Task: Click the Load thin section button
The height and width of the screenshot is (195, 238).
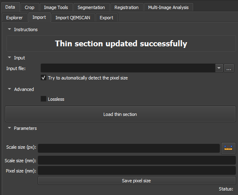Action: point(120,114)
